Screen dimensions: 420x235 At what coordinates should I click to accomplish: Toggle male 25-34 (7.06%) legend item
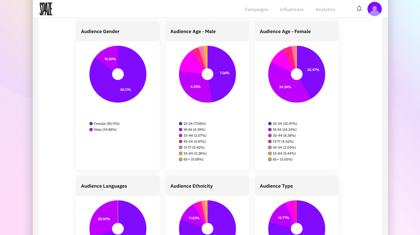pyautogui.click(x=192, y=124)
